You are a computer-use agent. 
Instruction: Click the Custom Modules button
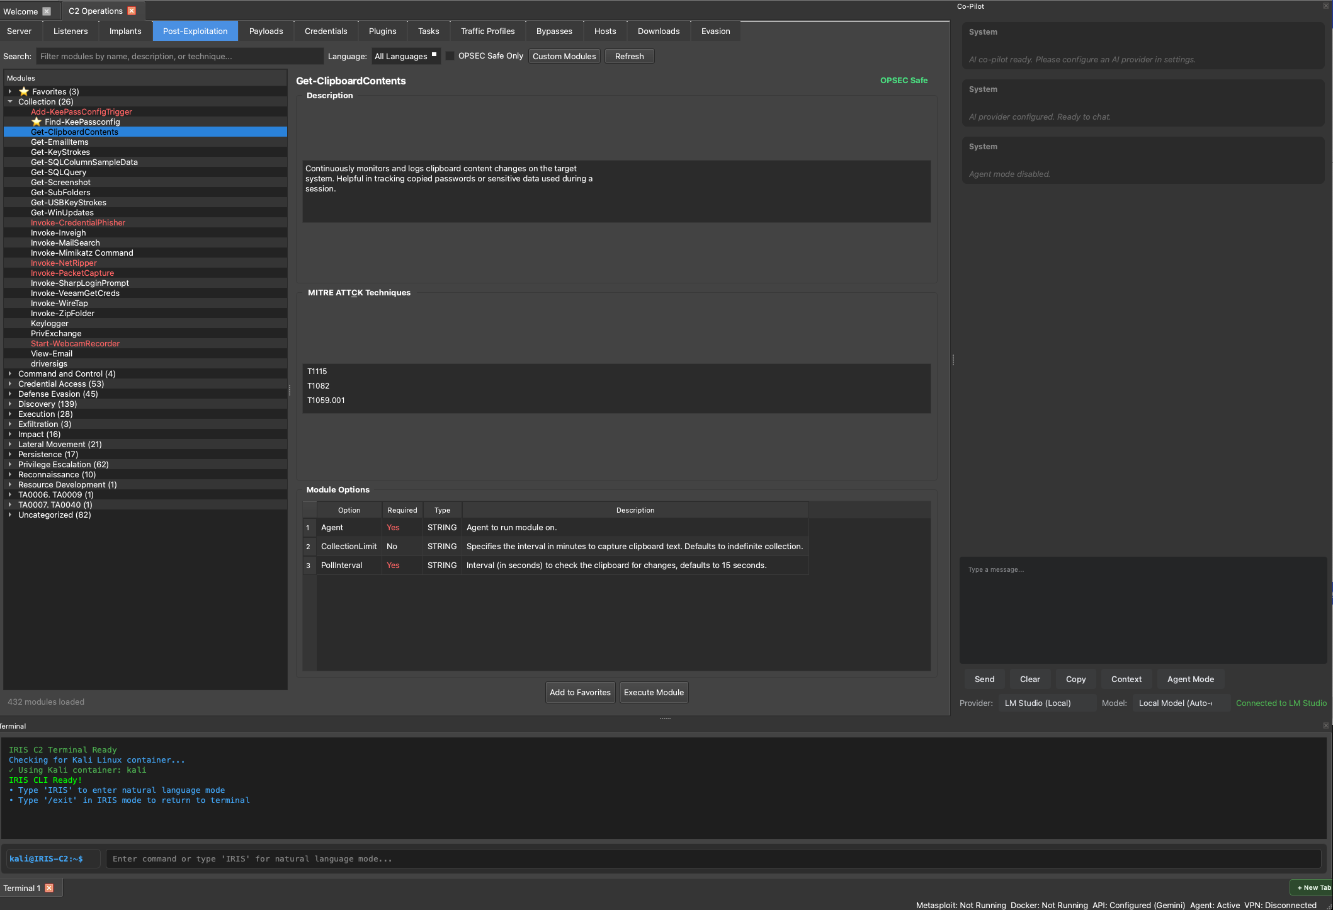pyautogui.click(x=564, y=56)
